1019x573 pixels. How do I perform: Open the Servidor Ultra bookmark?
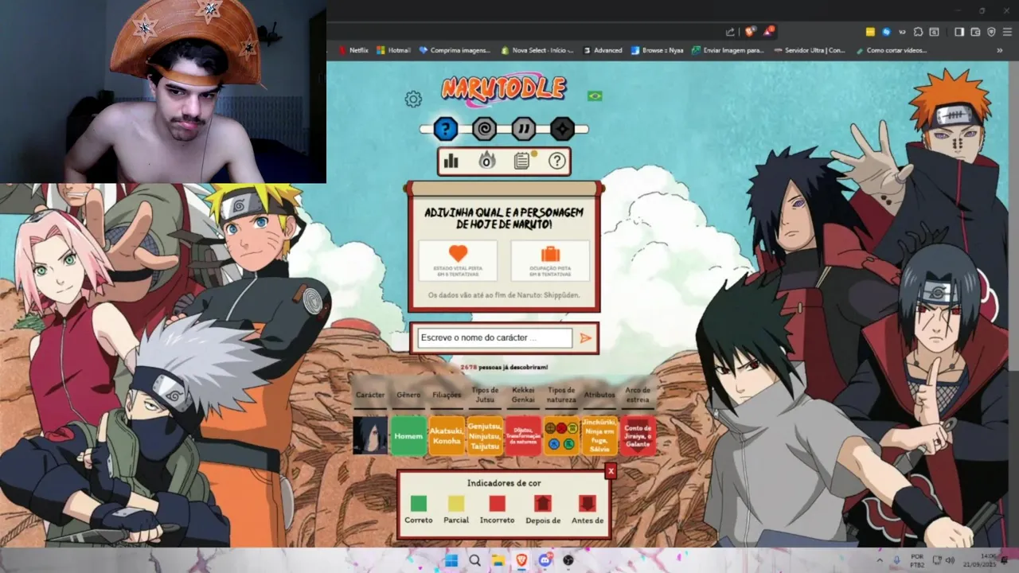810,50
